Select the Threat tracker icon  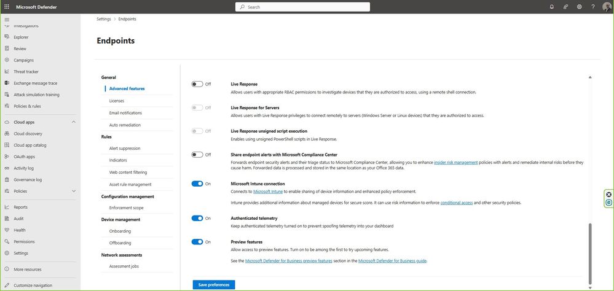7,72
